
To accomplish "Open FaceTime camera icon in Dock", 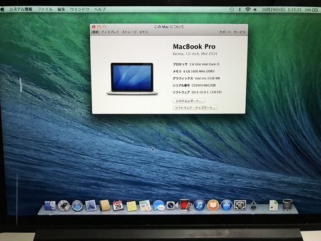I will click(172, 205).
